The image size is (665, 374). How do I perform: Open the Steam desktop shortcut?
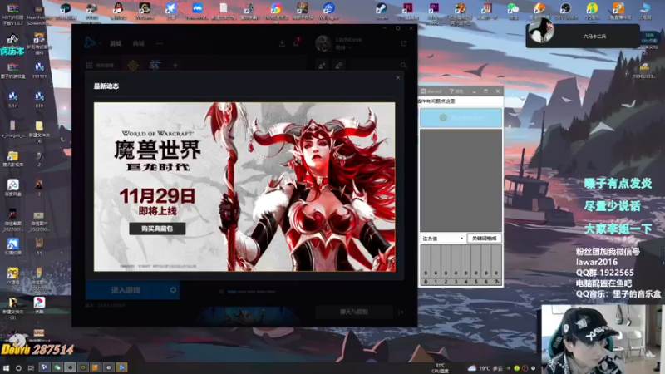(382, 11)
